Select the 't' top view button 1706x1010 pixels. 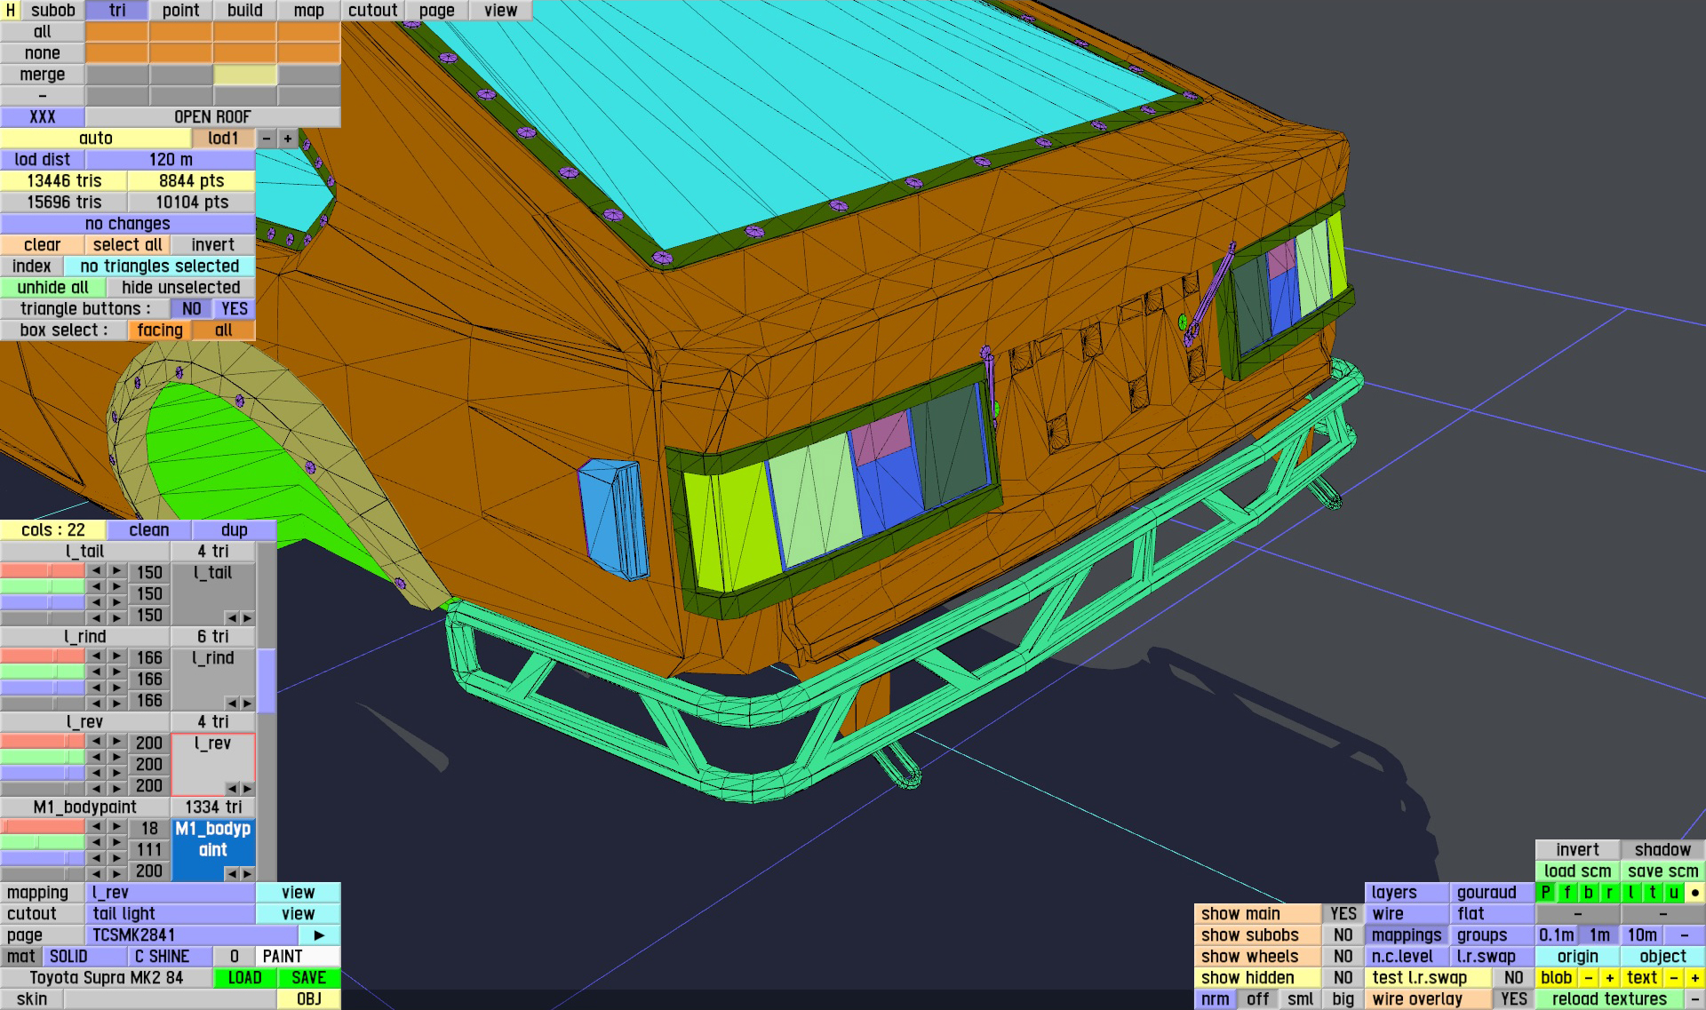tap(1652, 893)
